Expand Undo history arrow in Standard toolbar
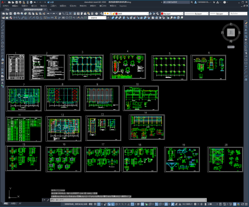This screenshot has width=249, height=207. [51, 14]
